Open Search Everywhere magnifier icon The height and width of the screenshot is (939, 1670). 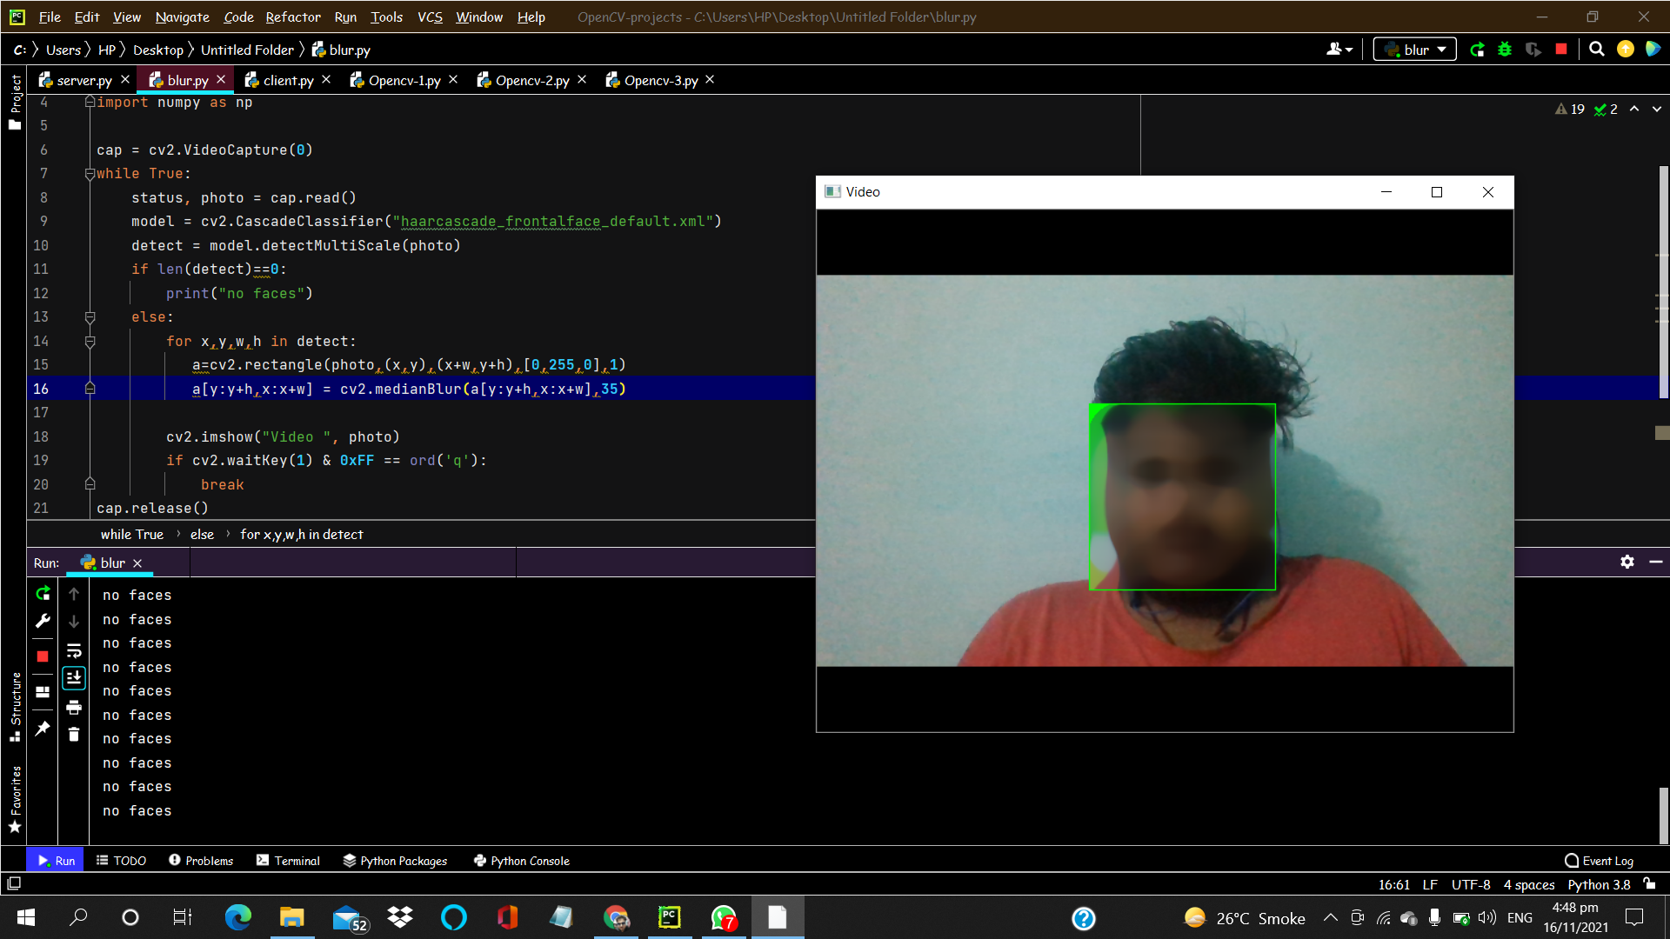(1597, 50)
